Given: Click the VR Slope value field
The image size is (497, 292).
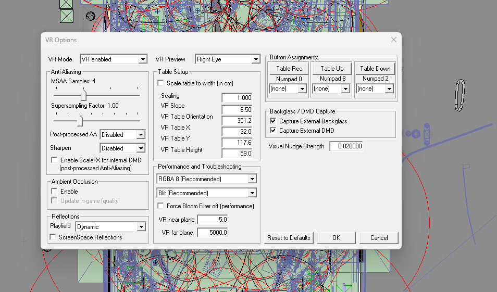Looking at the screenshot, I should pyautogui.click(x=237, y=110).
